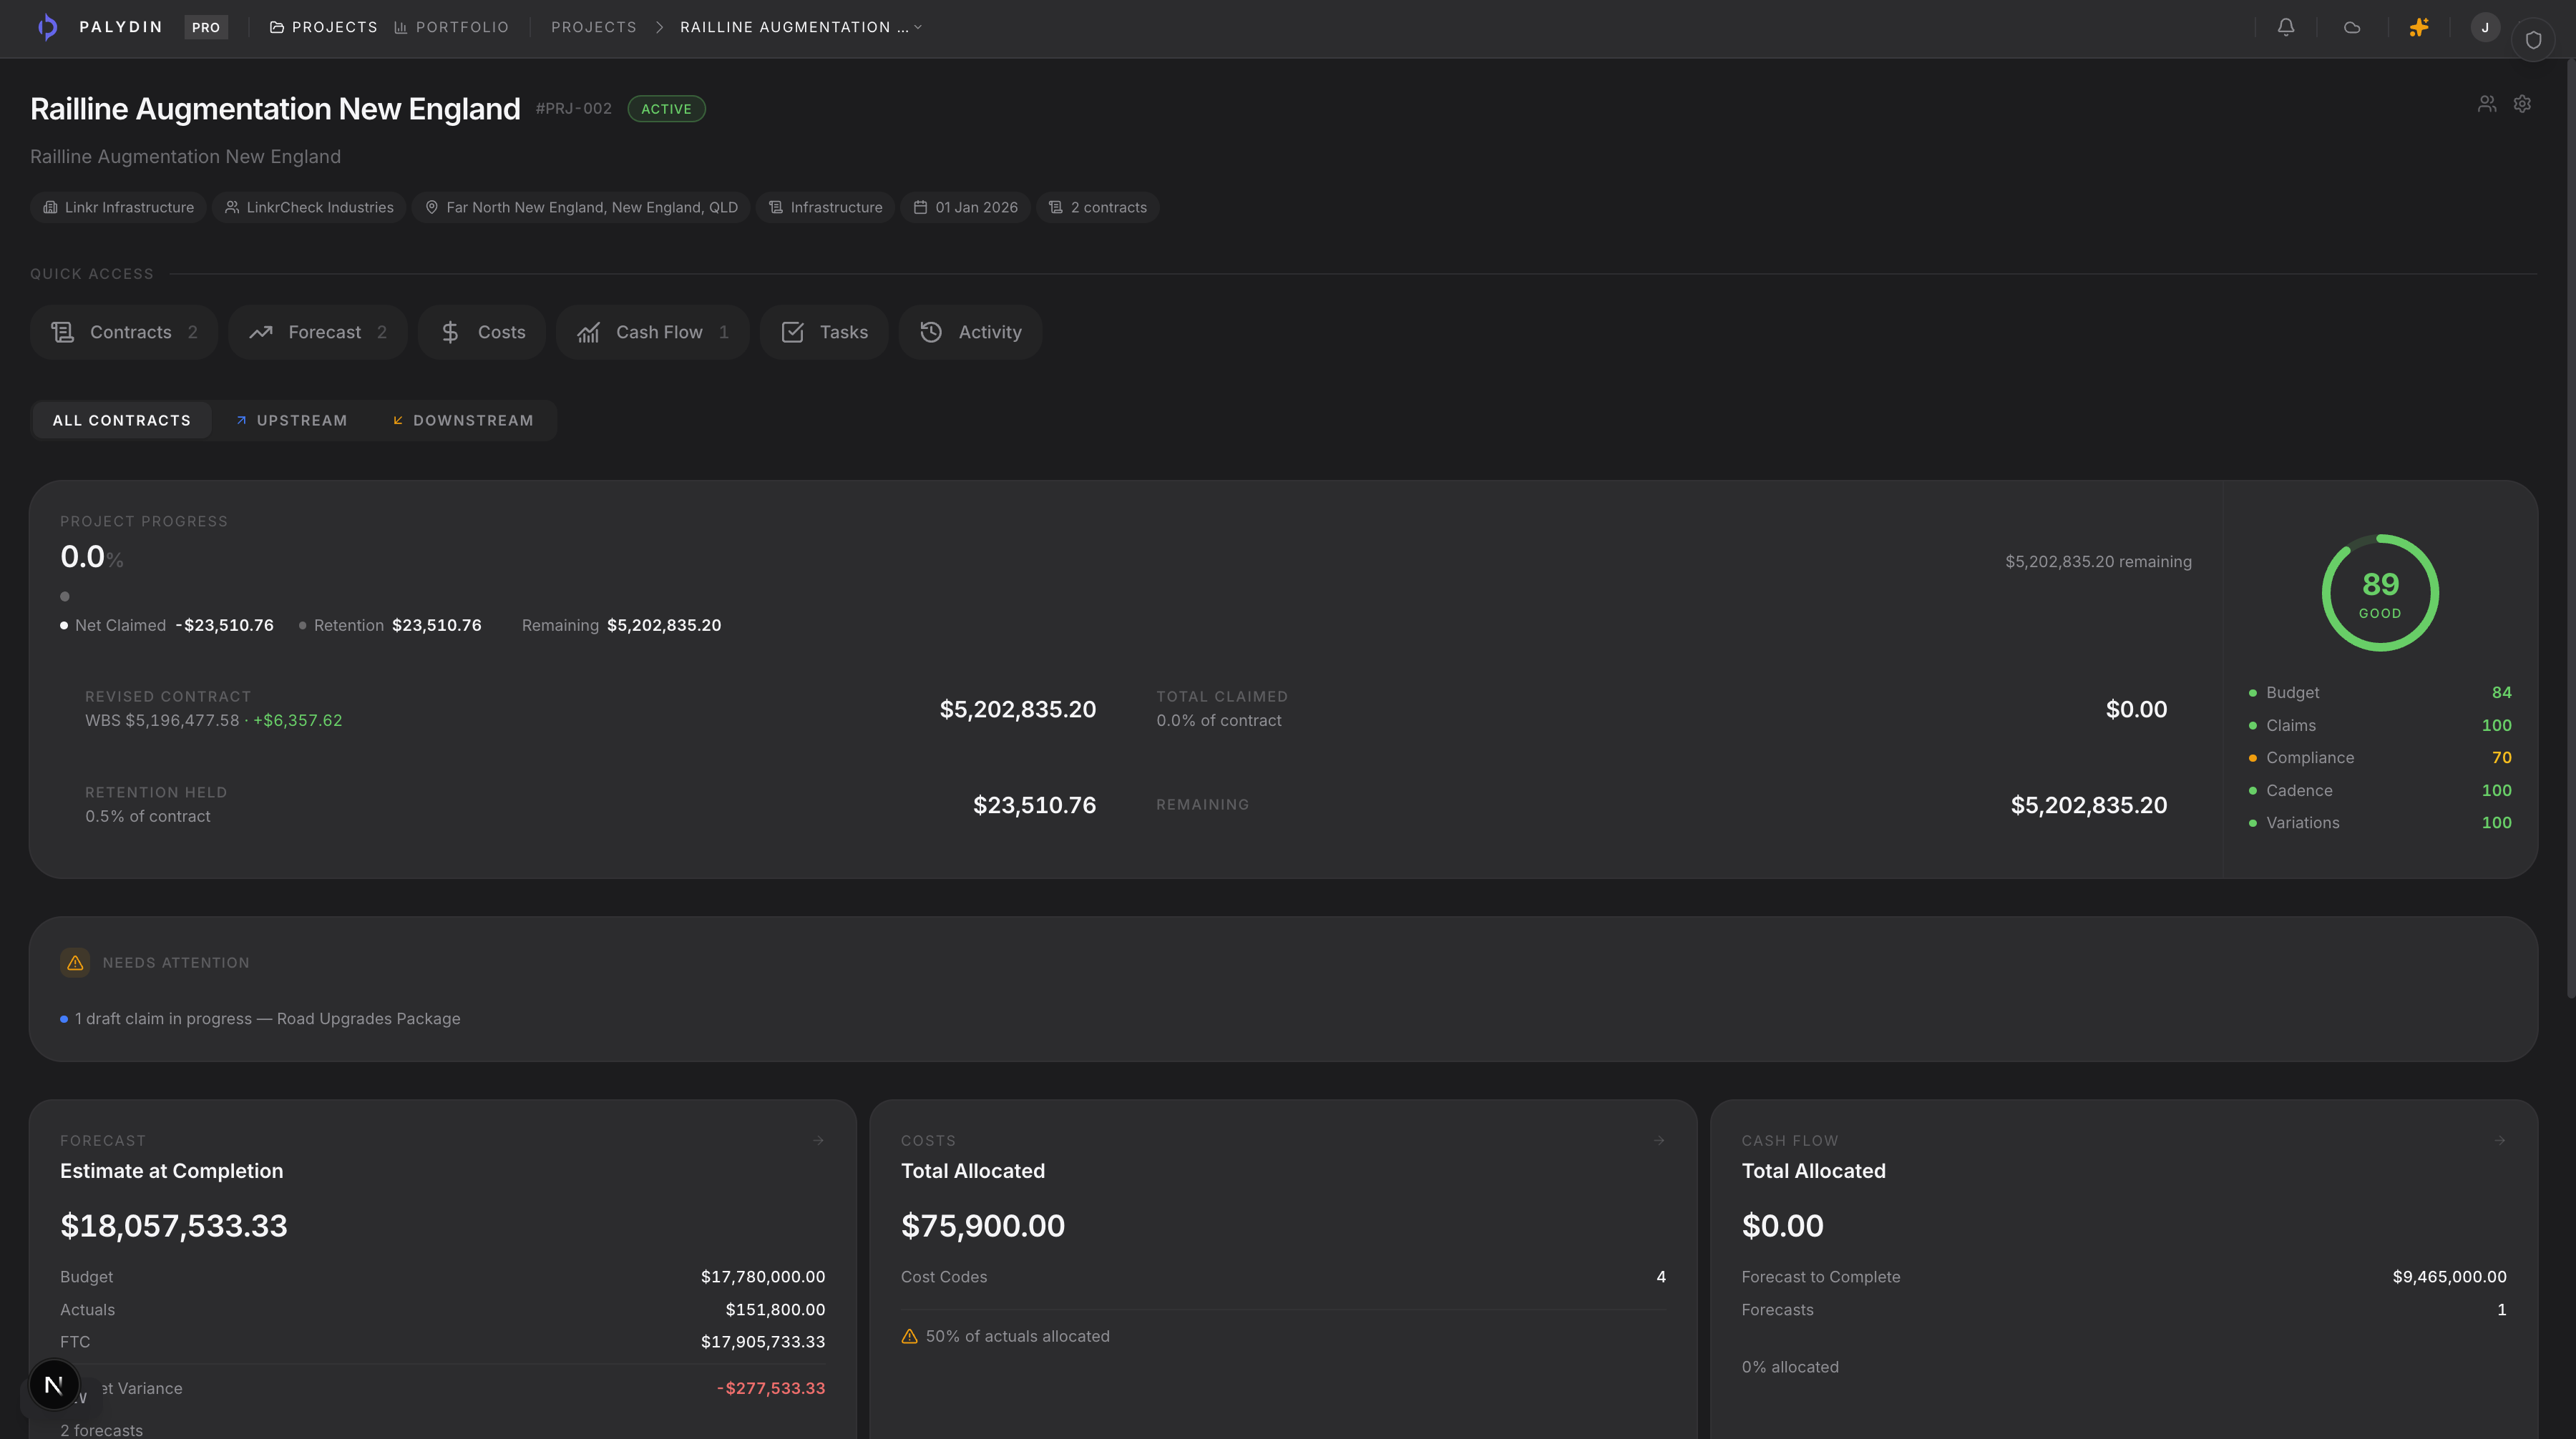Go to the Portfolio section
Screen dimensions: 2576x1439
(x=451, y=27)
